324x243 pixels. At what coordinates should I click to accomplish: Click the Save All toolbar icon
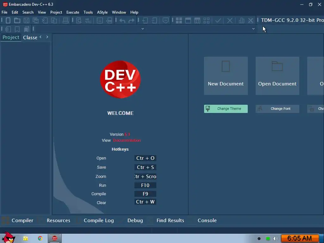point(35,21)
